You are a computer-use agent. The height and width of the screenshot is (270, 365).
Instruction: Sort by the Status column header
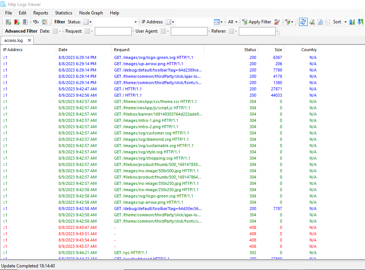coord(231,50)
